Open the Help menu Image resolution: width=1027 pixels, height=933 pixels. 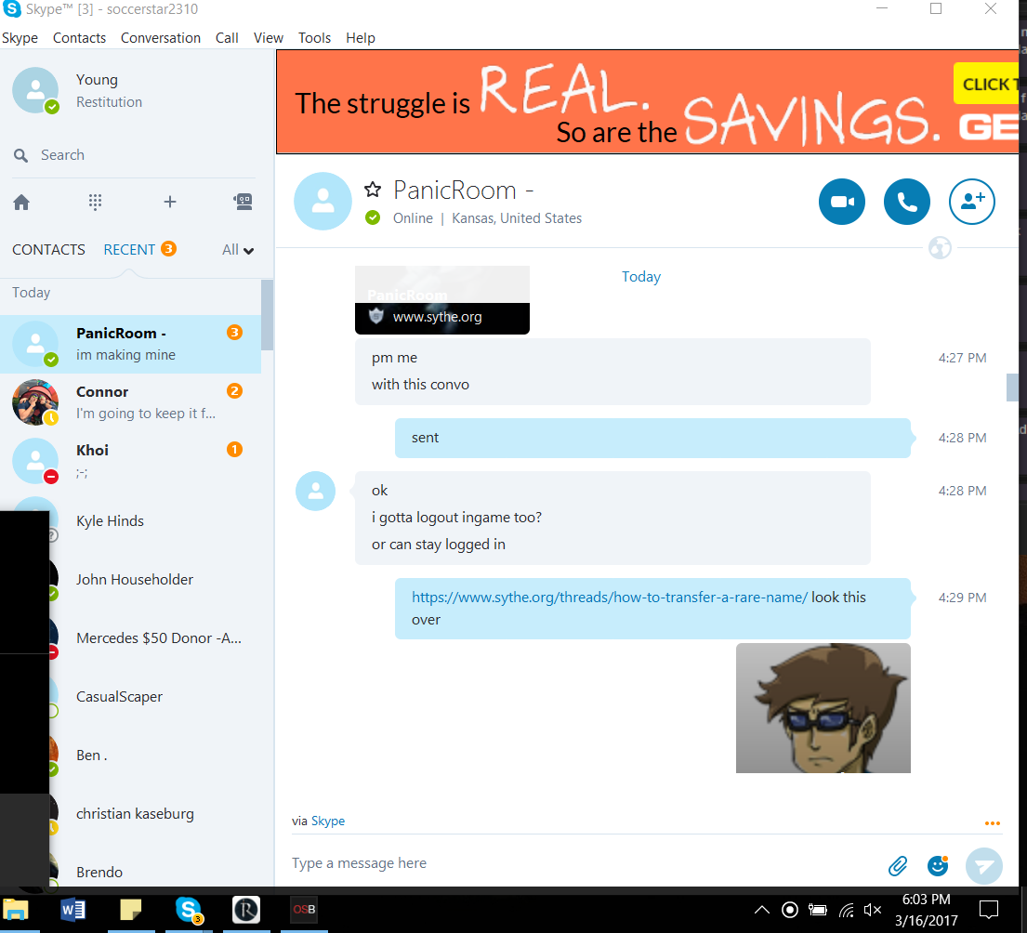coord(361,38)
